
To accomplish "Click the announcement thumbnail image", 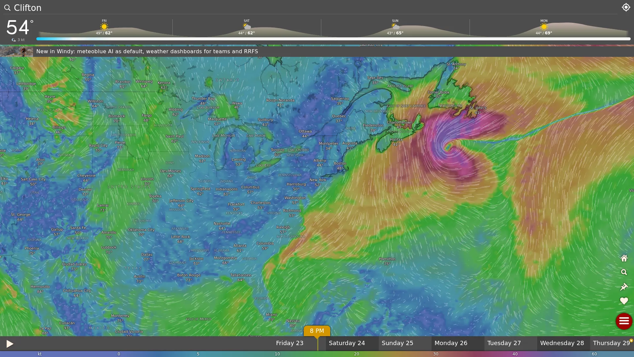I will click(17, 52).
